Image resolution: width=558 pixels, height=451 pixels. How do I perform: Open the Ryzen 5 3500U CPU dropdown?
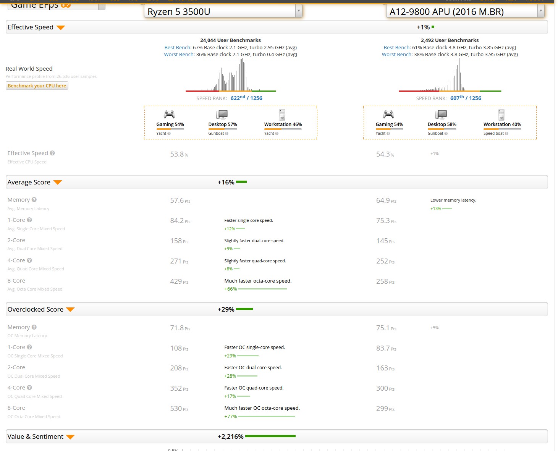[223, 11]
